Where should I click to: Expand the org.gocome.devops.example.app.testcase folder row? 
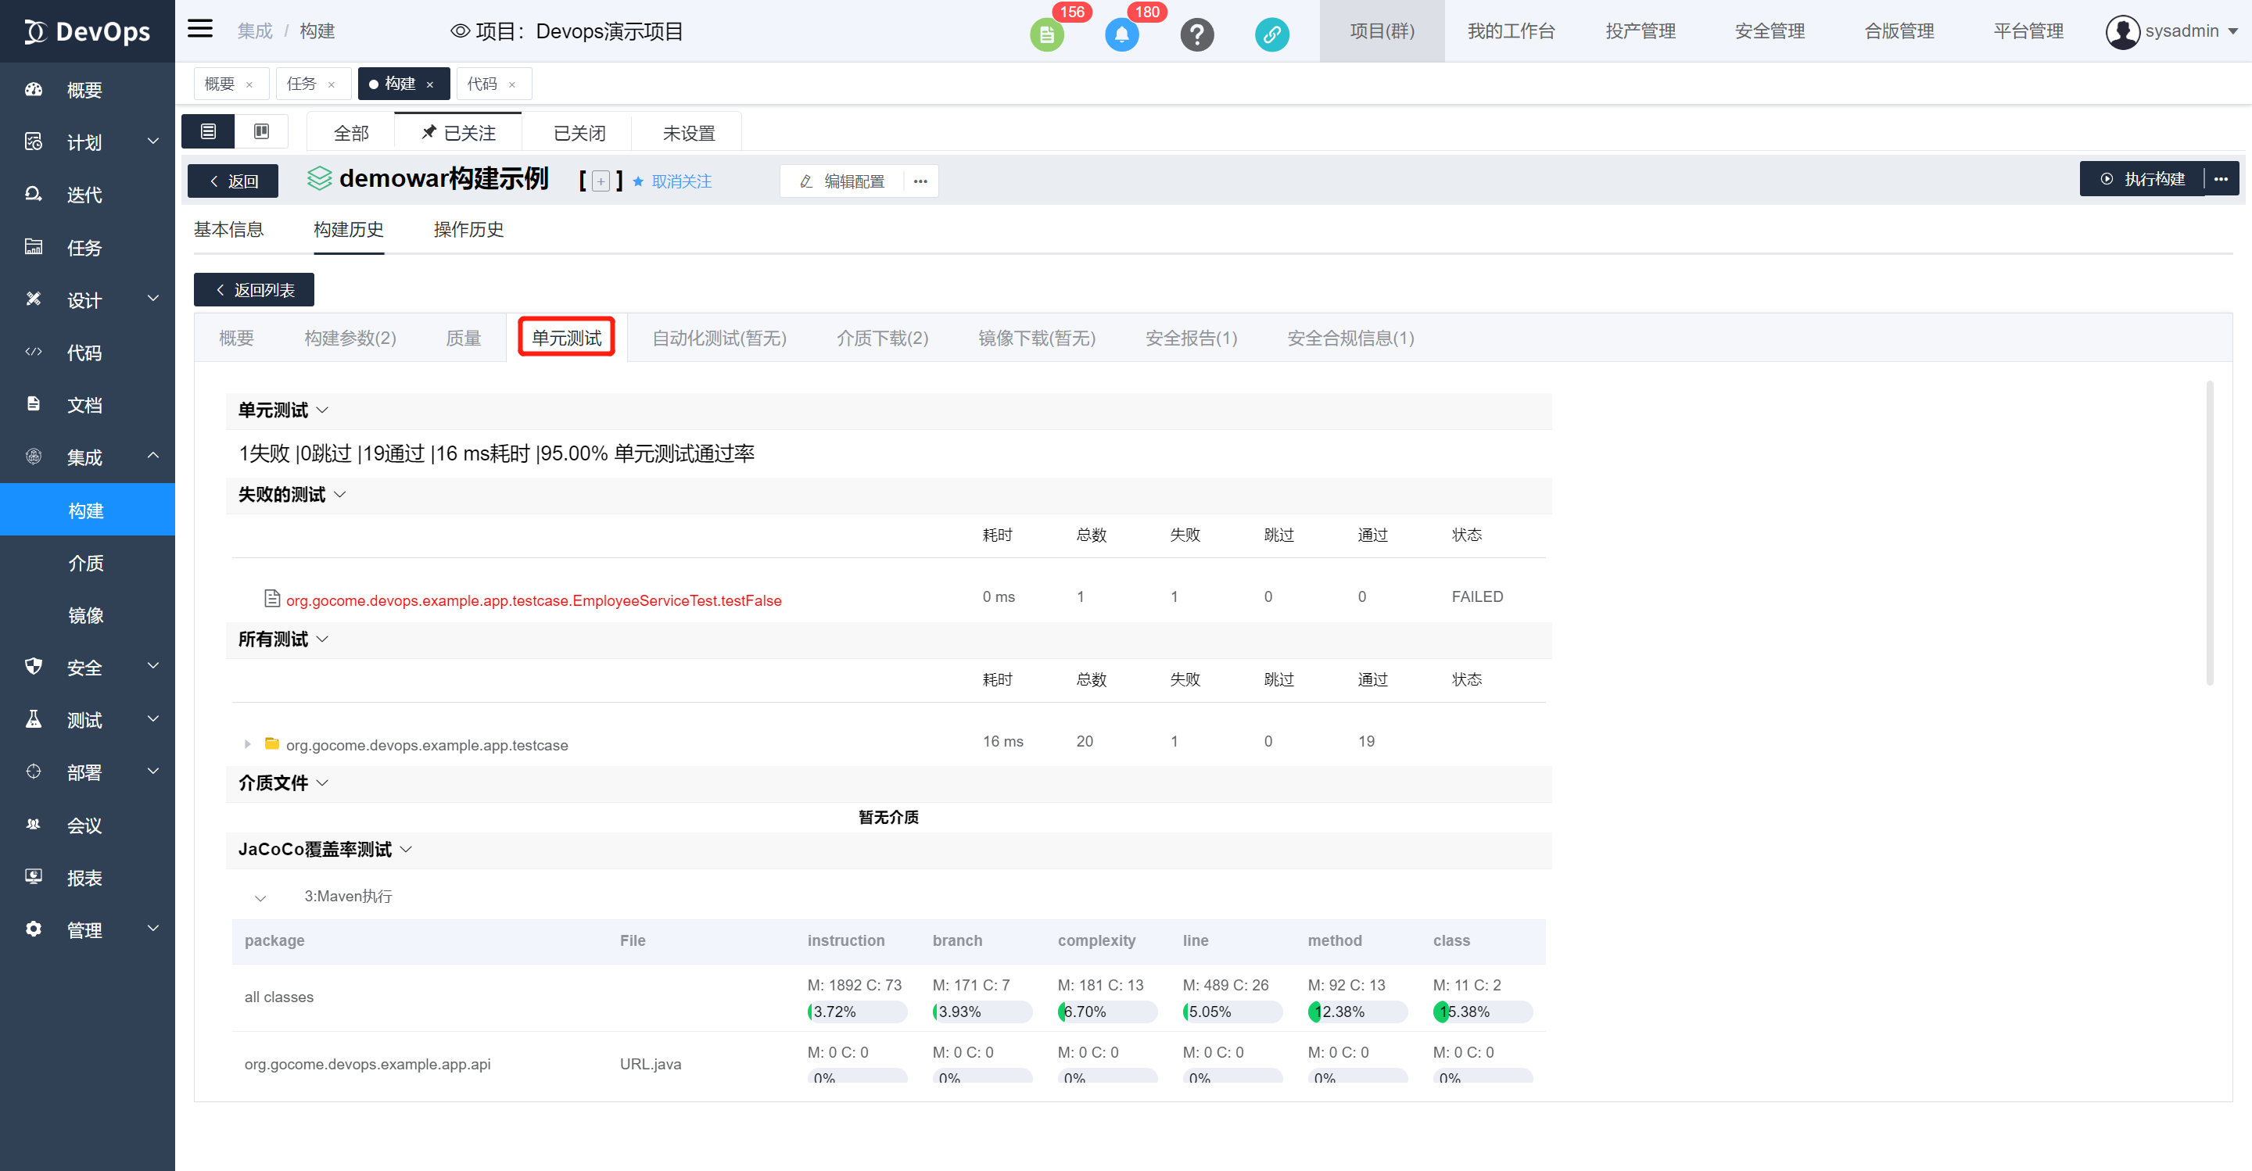247,743
